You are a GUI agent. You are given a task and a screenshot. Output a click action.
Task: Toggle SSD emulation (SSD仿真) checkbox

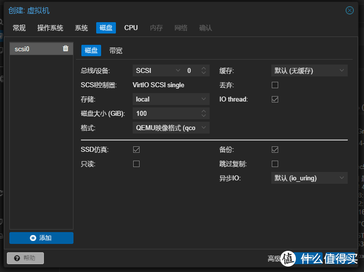(x=137, y=149)
